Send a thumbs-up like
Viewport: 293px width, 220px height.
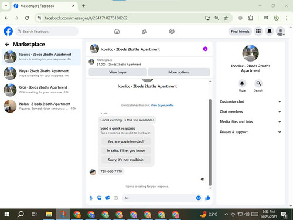tap(207, 198)
